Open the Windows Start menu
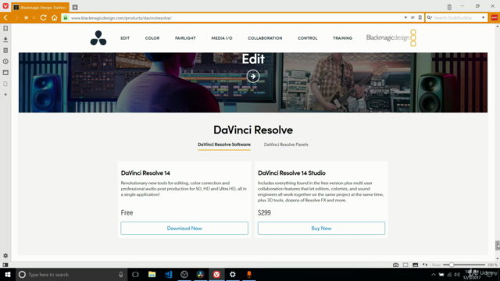 8,275
